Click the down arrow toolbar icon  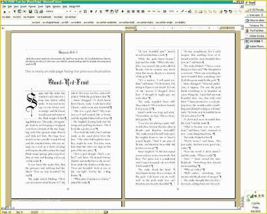(x=122, y=11)
